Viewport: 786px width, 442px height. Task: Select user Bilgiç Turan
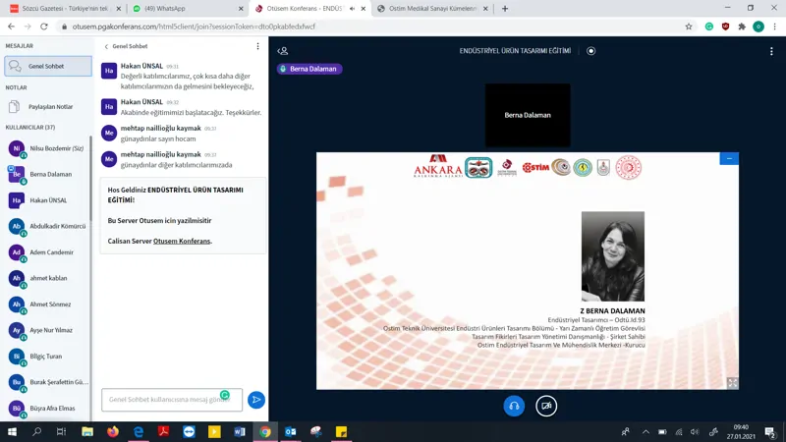coord(48,357)
